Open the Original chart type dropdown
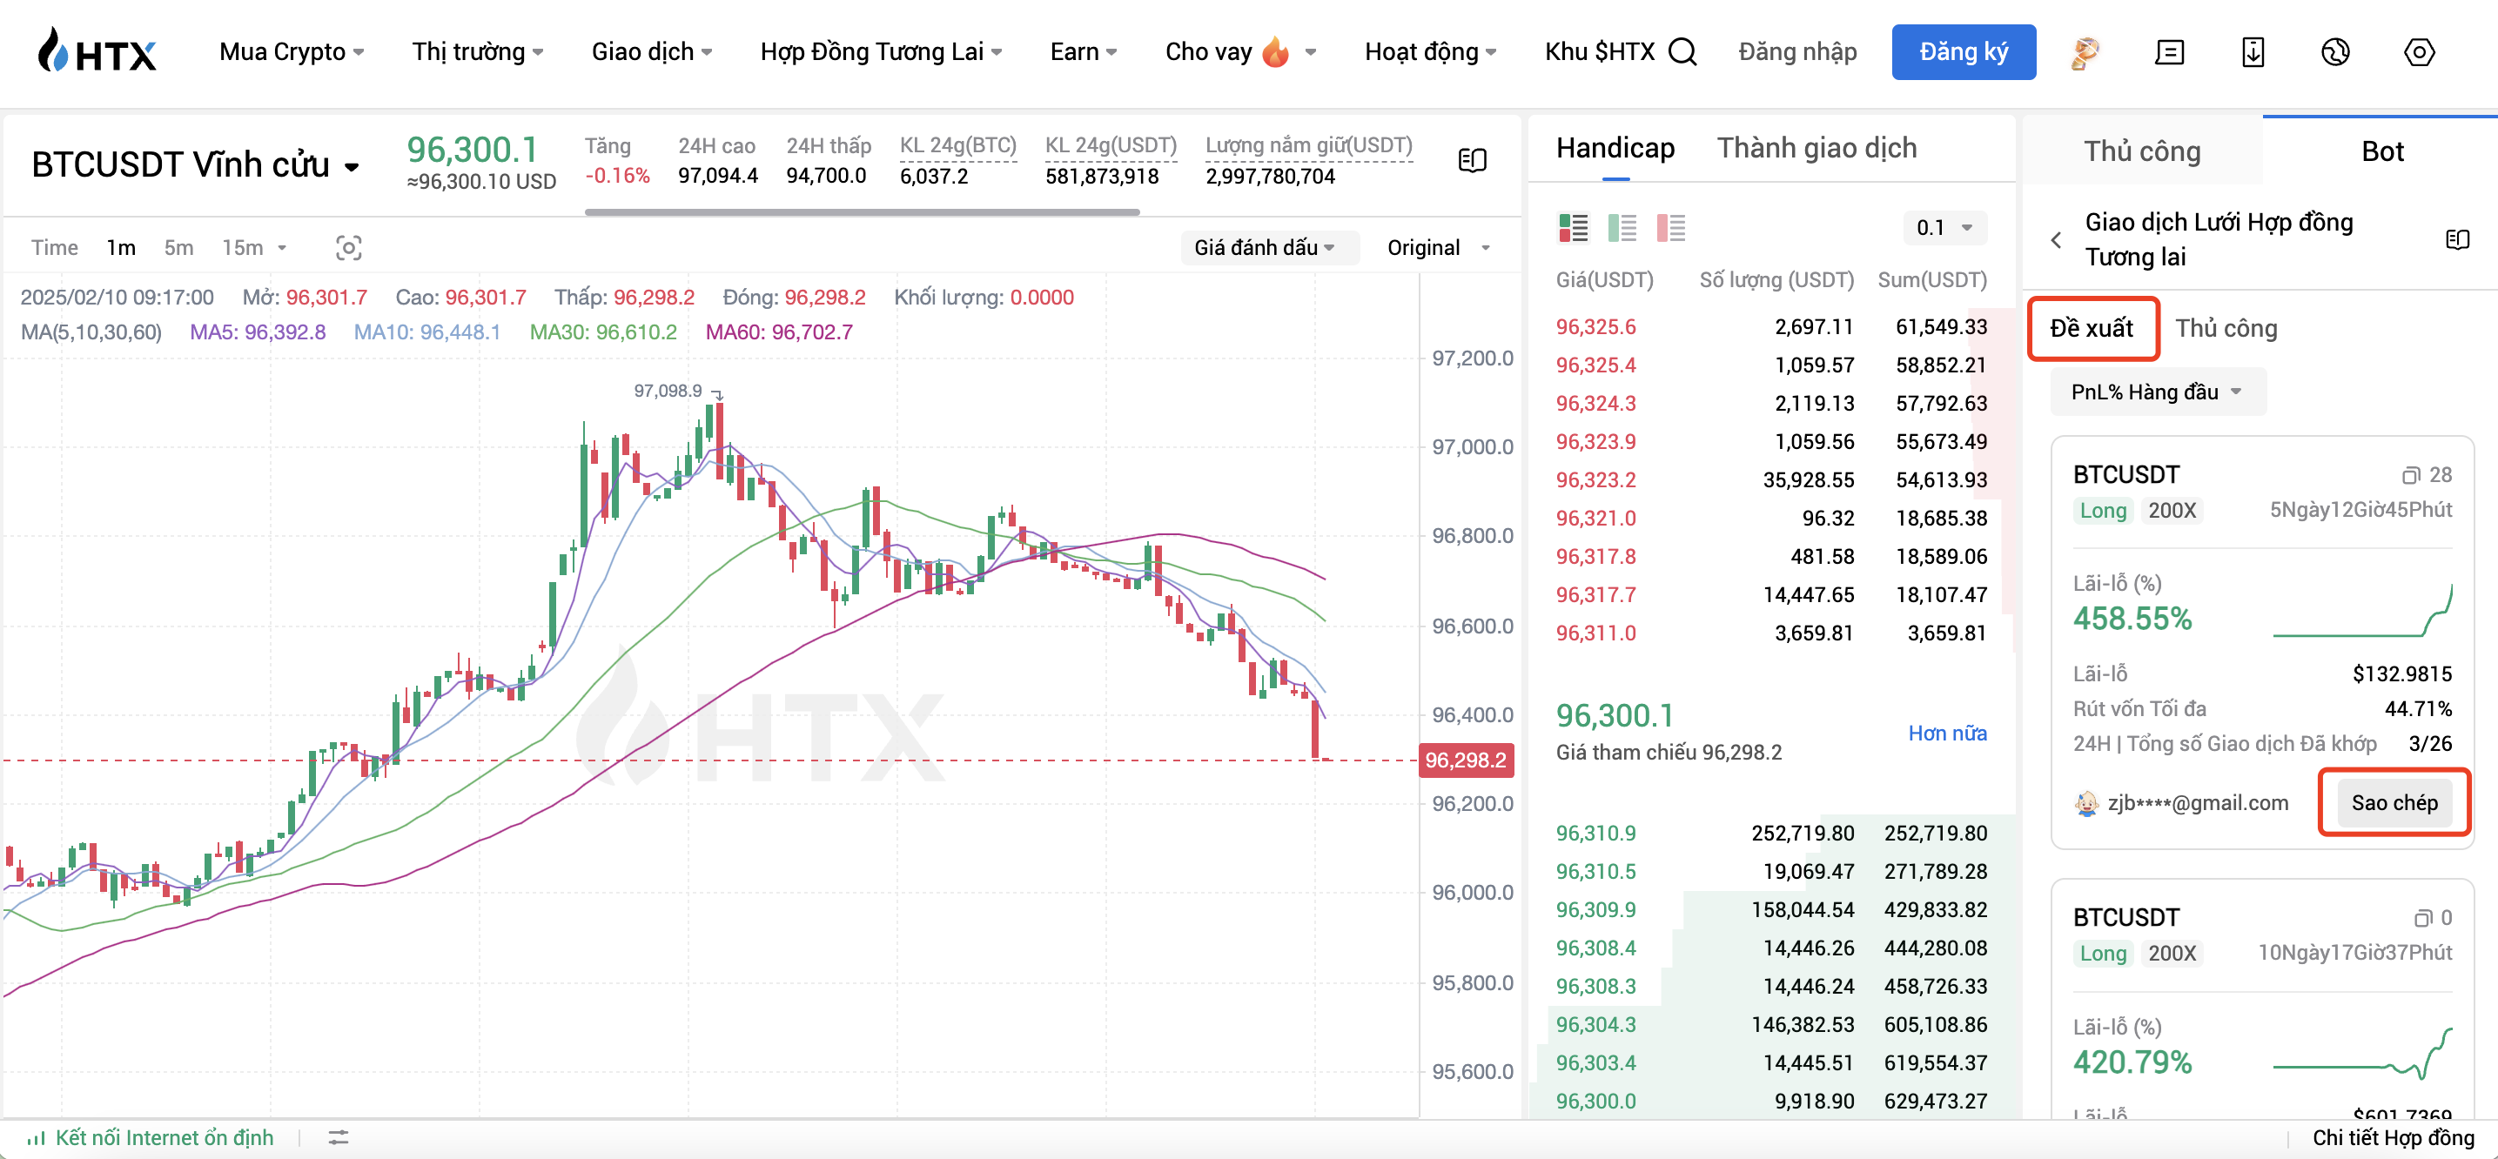The height and width of the screenshot is (1159, 2498). 1439,248
